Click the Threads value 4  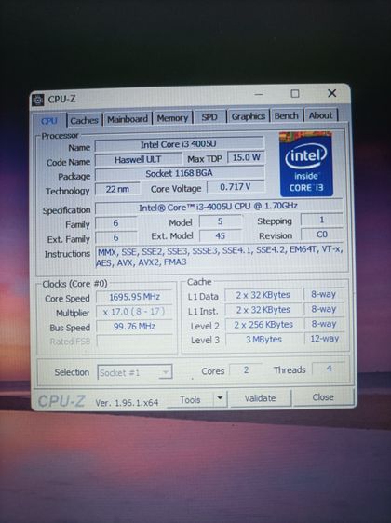pyautogui.click(x=329, y=369)
